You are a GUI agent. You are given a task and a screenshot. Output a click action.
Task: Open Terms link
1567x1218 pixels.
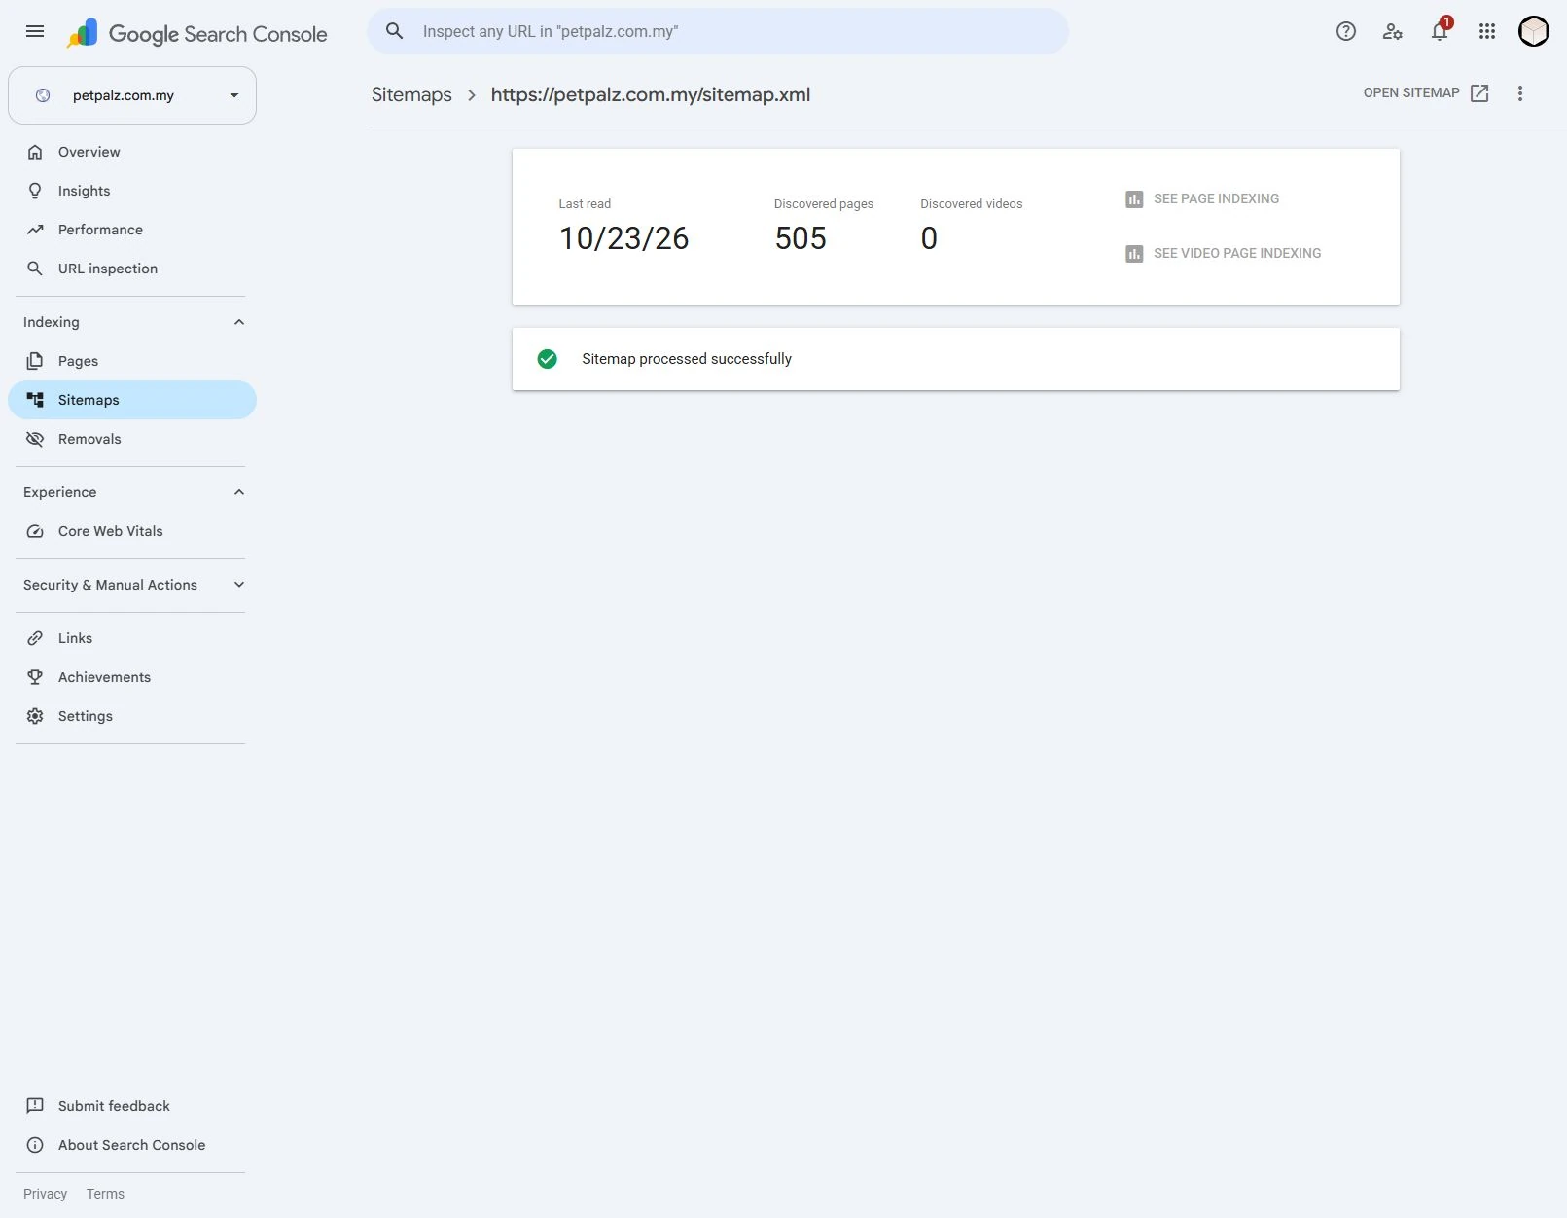105,1194
